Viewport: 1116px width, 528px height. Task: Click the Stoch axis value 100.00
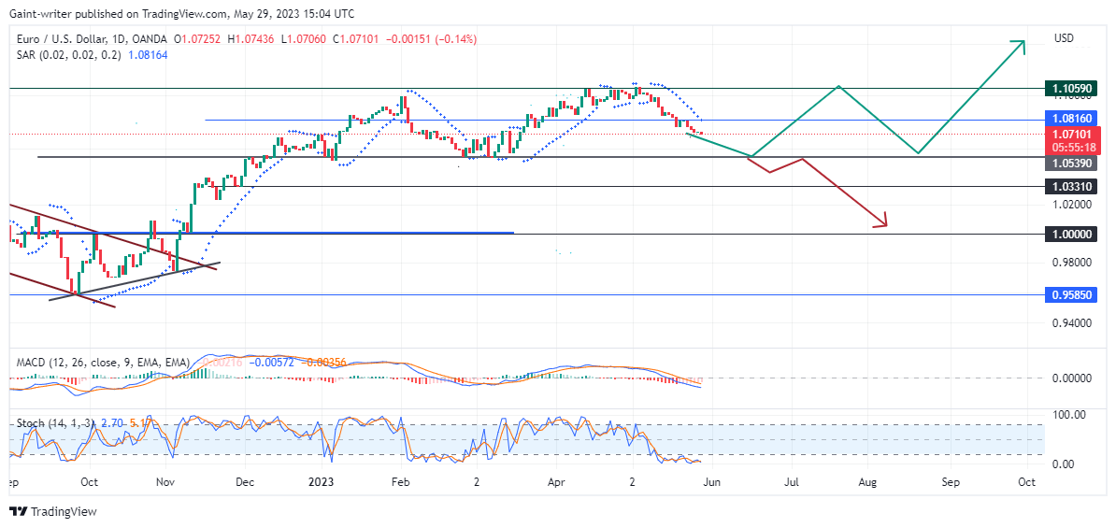tap(1069, 414)
